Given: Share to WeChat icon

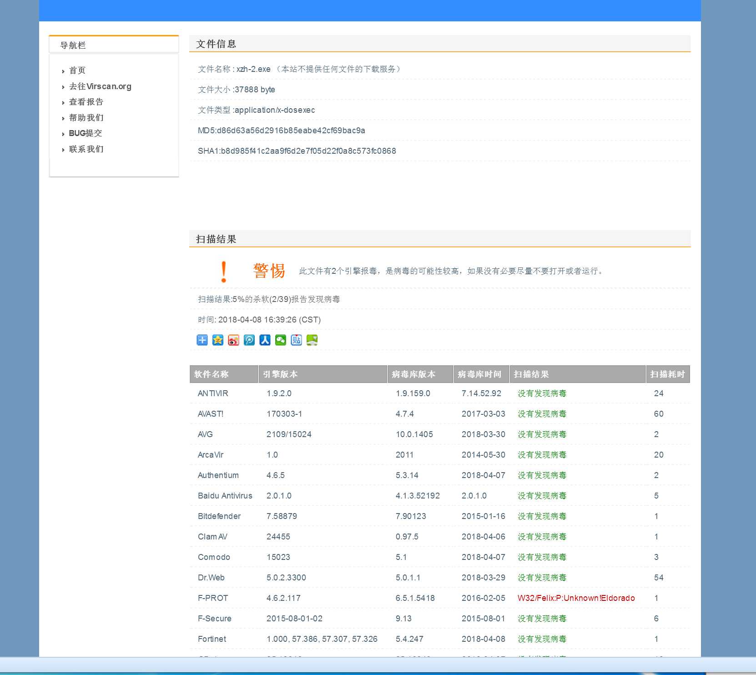Looking at the screenshot, I should (x=281, y=340).
